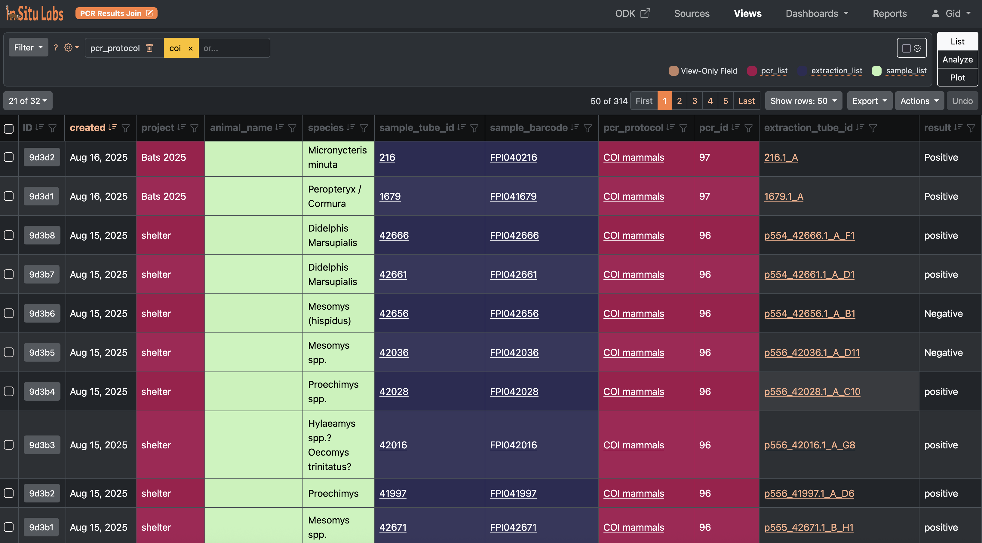Remove the coi filter chip via its x
The image size is (982, 543).
point(191,48)
